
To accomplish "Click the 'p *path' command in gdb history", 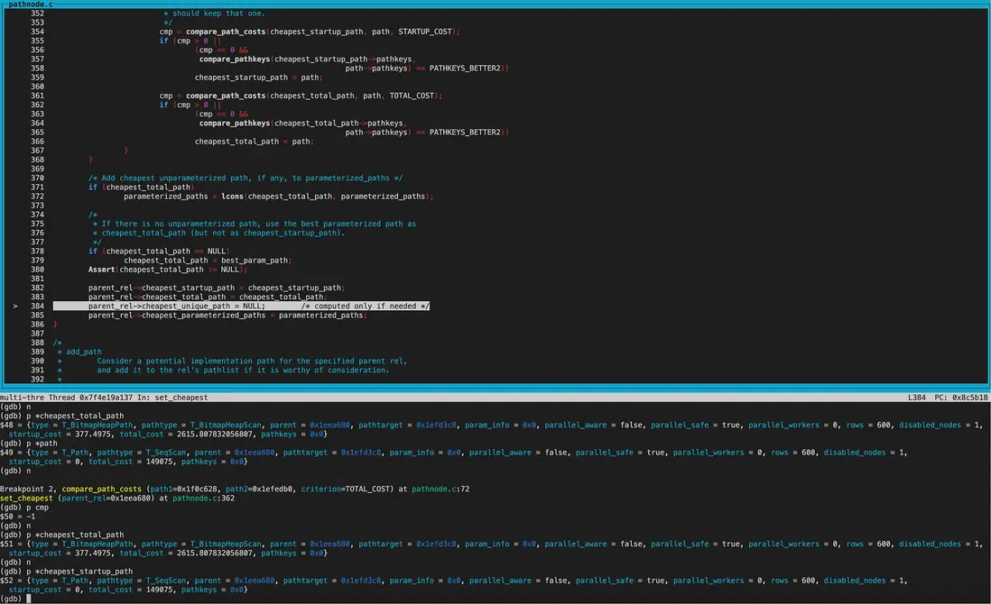I will (46, 444).
